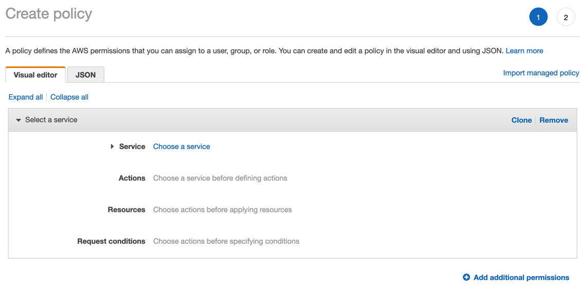Click the Service label

132,147
